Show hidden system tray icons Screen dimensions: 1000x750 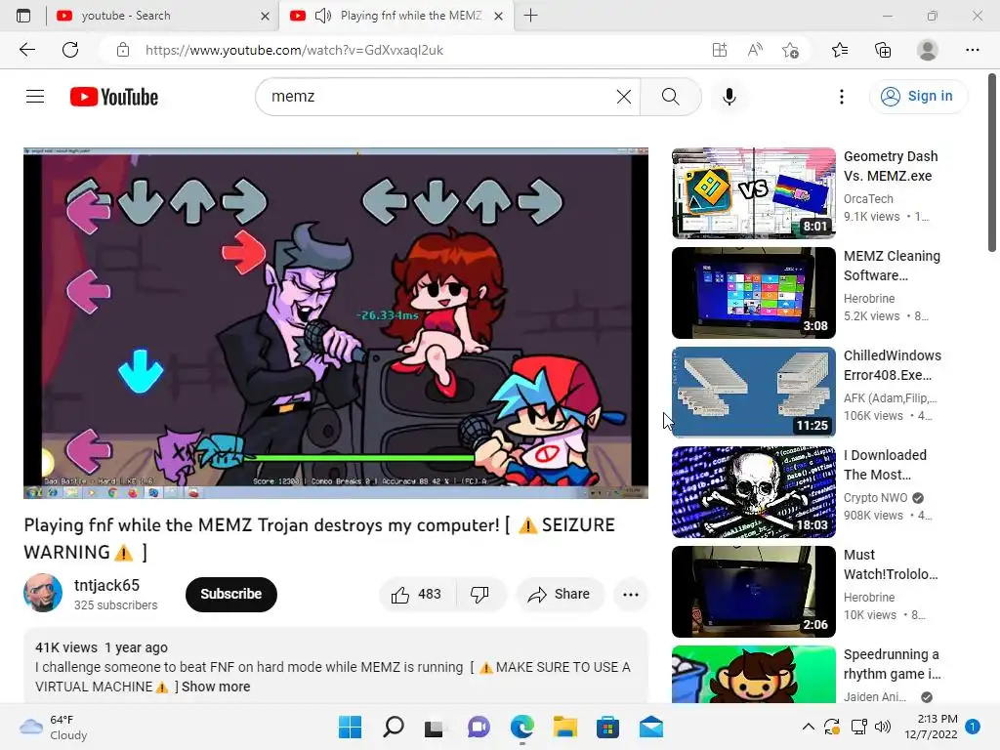808,727
